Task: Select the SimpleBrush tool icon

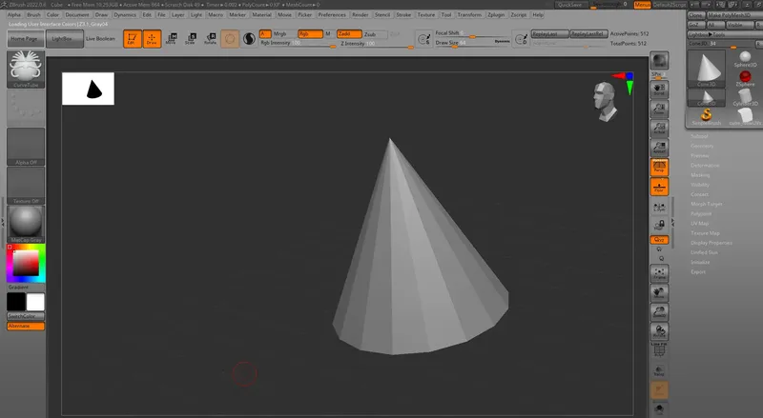Action: pyautogui.click(x=706, y=117)
